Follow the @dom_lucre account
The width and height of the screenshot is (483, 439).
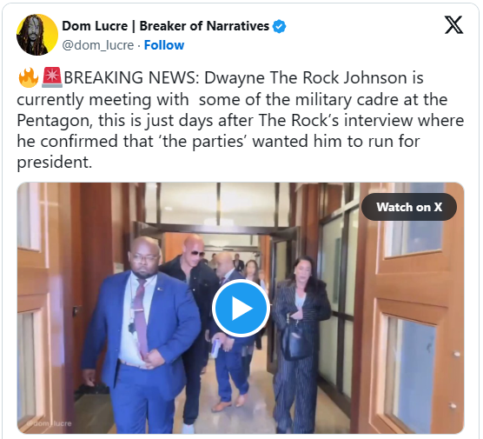pyautogui.click(x=164, y=45)
